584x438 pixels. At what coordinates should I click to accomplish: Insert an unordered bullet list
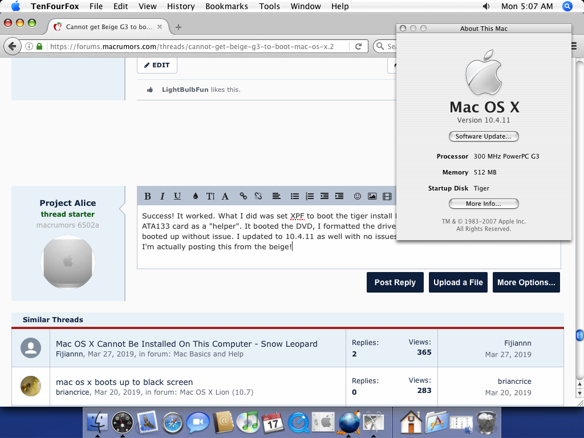pos(295,196)
